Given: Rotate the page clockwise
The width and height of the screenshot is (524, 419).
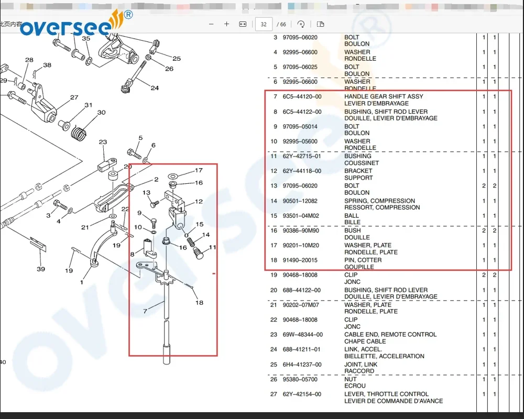Looking at the screenshot, I should pos(301,24).
